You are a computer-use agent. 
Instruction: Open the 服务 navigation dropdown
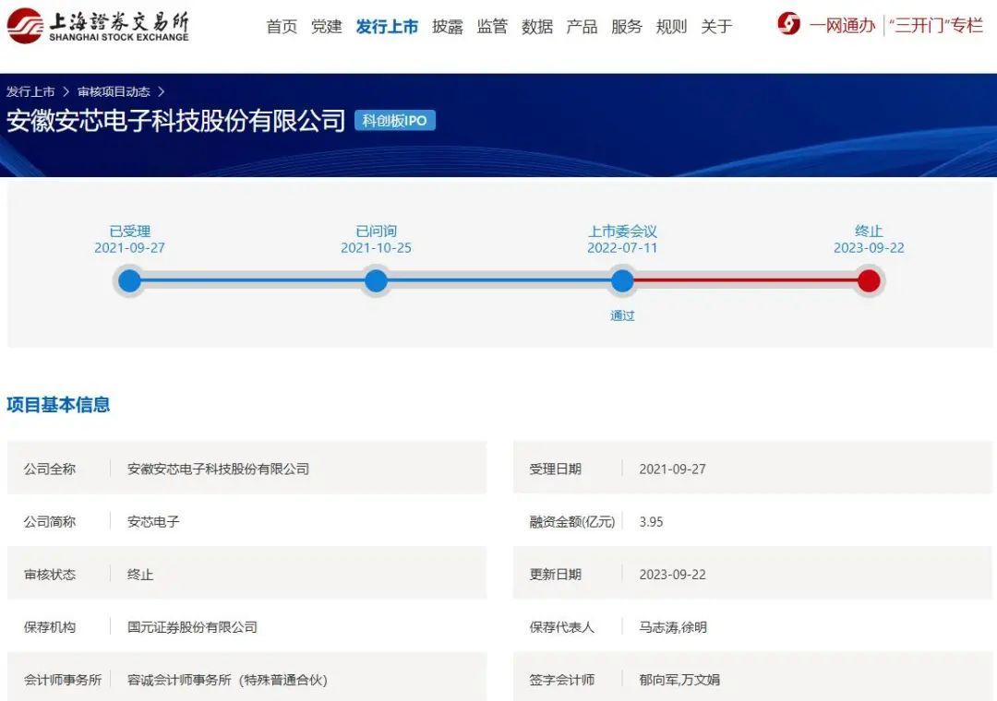click(x=627, y=27)
